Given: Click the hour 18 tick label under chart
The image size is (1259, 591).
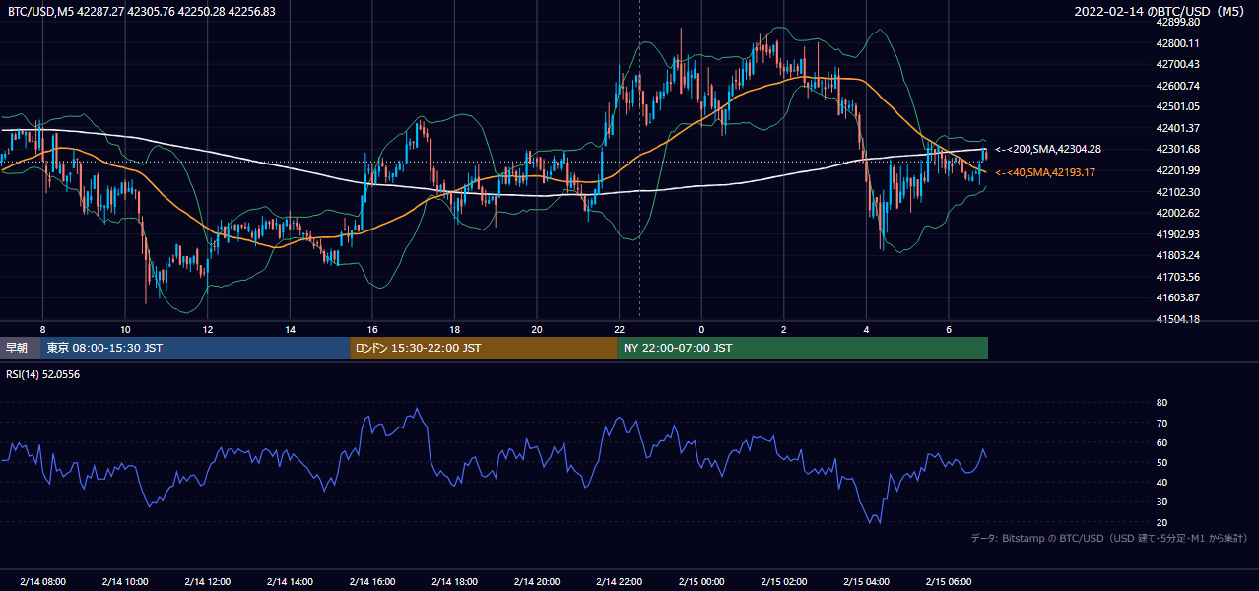Looking at the screenshot, I should point(454,329).
